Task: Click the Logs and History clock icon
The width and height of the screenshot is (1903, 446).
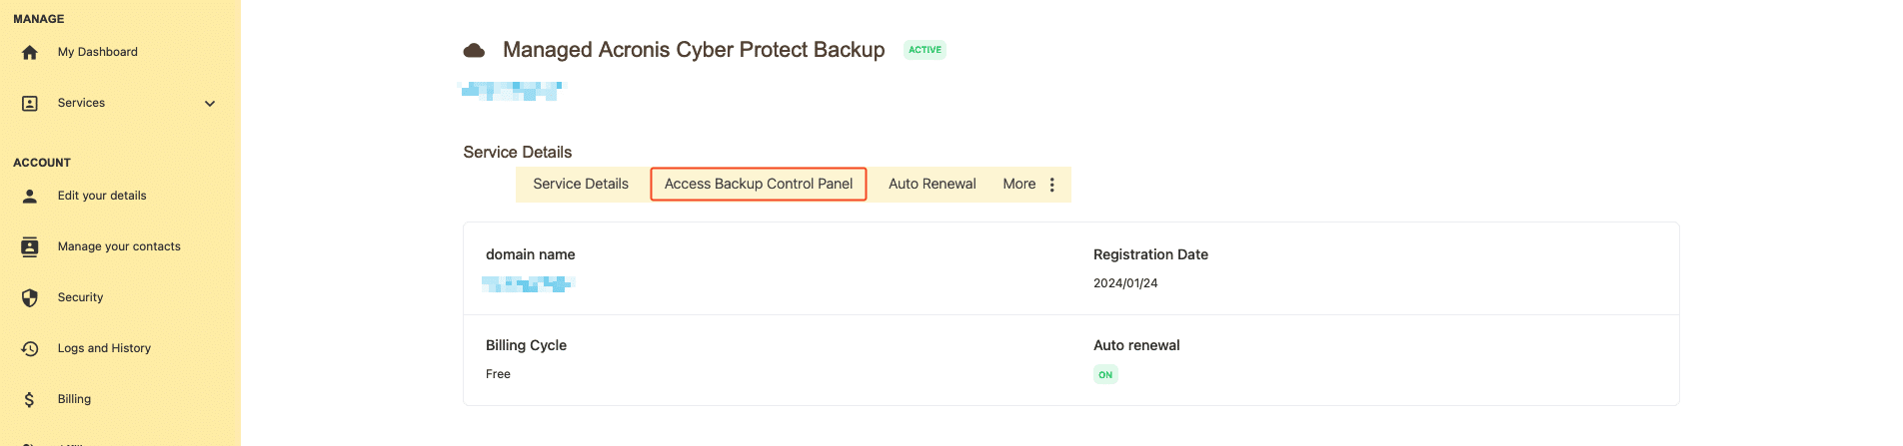Action: click(30, 348)
